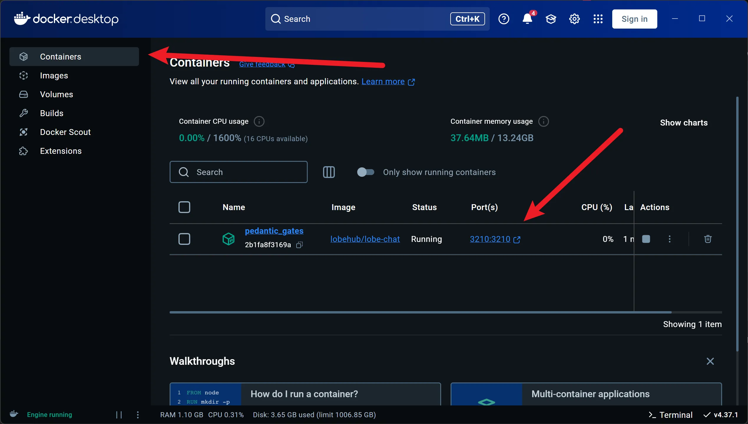Click the magnifier icon in header Search

click(276, 19)
